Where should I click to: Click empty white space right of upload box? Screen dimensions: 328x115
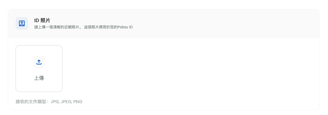pyautogui.click(x=188, y=69)
